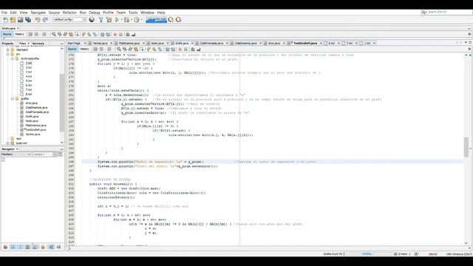Click the Redo toolbar icon
The height and width of the screenshot is (266, 473).
pyautogui.click(x=45, y=20)
